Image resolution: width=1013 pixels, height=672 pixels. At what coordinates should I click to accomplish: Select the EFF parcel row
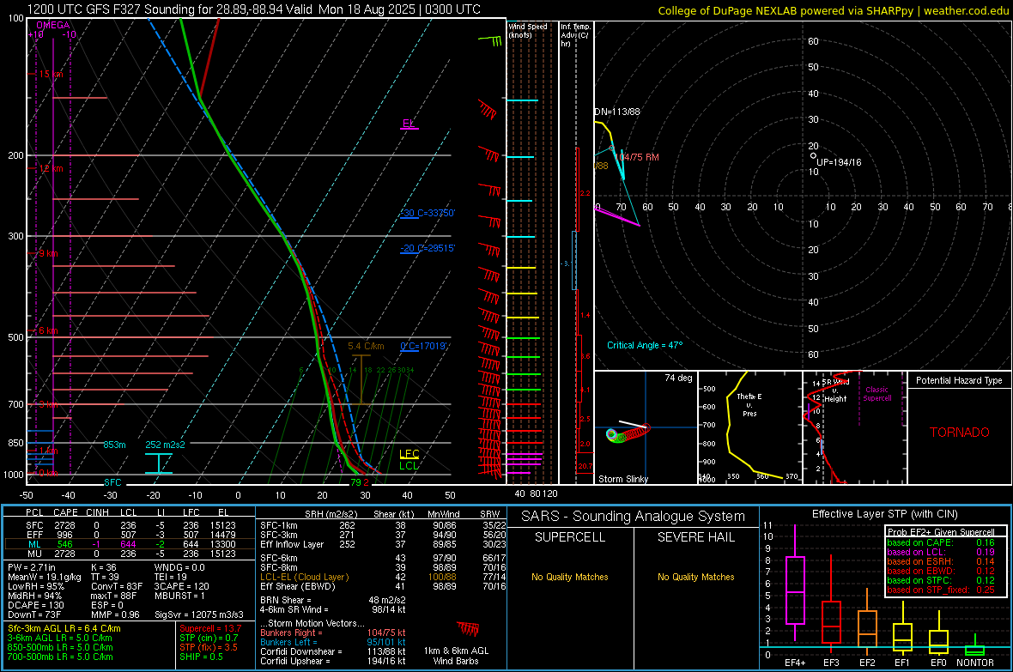(x=130, y=535)
